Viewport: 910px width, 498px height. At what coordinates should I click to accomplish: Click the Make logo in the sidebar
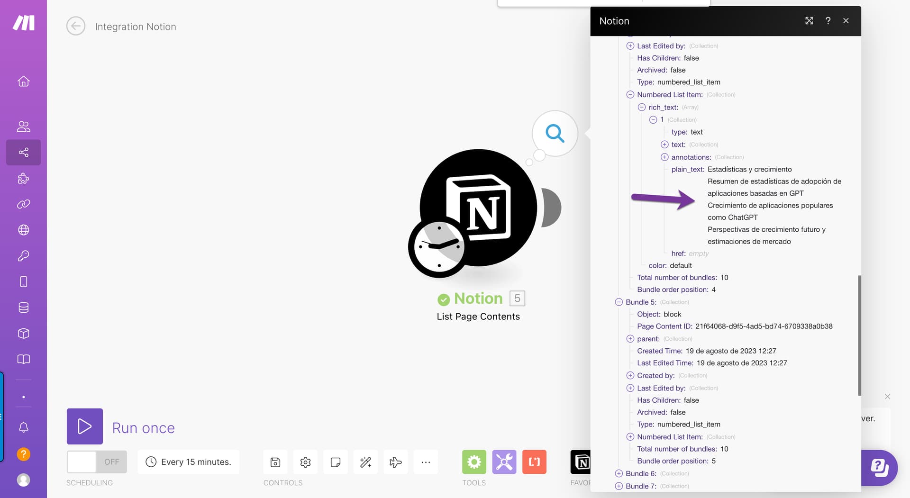tap(23, 23)
